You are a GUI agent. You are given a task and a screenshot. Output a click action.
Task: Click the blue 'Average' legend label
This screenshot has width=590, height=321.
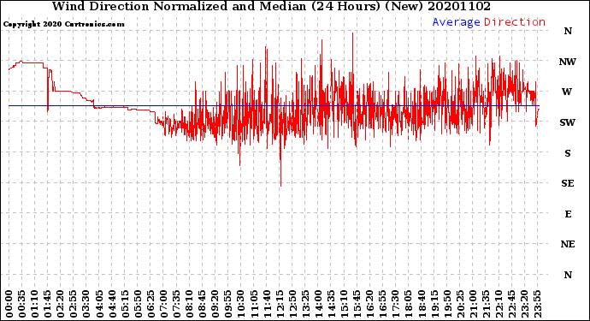tap(456, 22)
